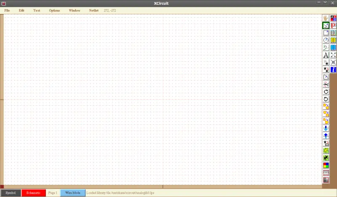Open the parameters A-B icon
Screen dimensions: 337x197
point(333,18)
